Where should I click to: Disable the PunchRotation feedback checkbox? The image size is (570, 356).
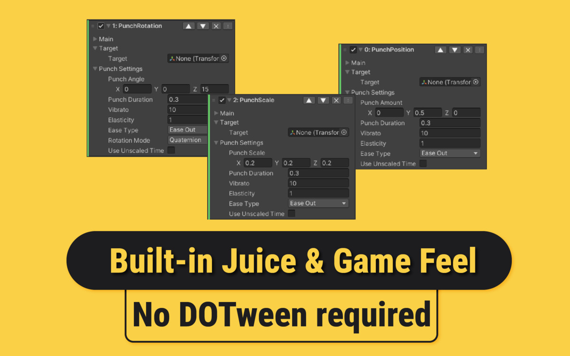pos(101,26)
